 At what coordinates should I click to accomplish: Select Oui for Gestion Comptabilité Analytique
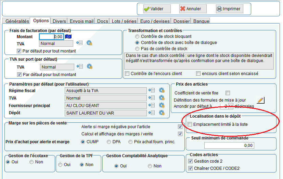coord(116,166)
